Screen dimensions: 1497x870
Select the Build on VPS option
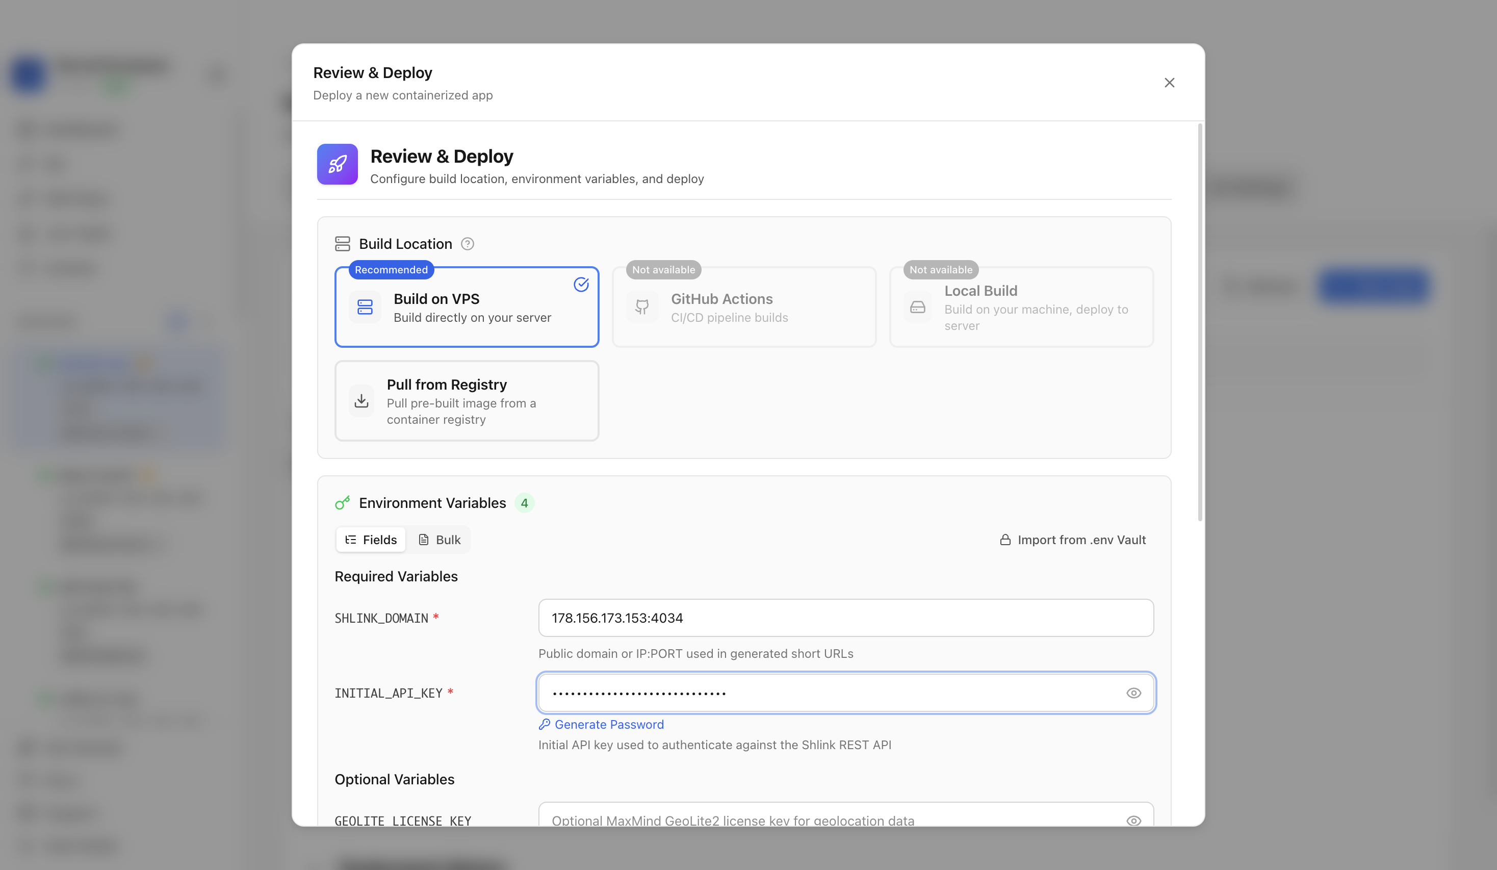click(467, 306)
